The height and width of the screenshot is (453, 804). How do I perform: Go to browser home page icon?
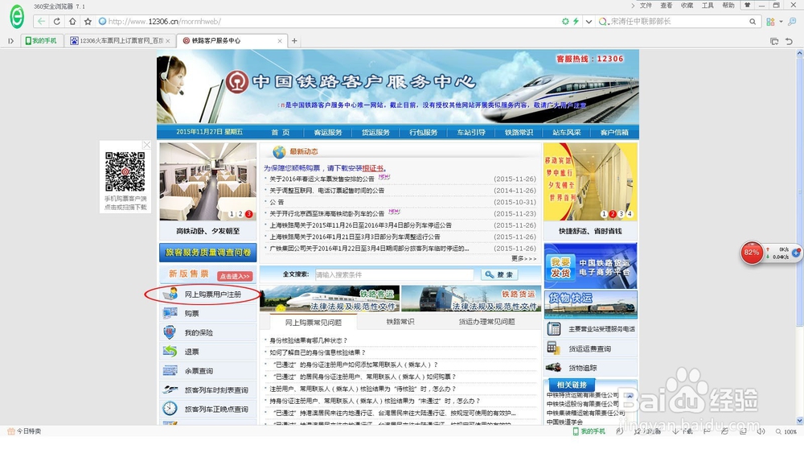point(72,22)
